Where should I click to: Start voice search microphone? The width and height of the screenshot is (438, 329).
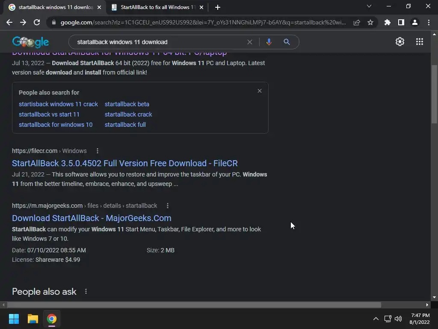click(x=269, y=42)
